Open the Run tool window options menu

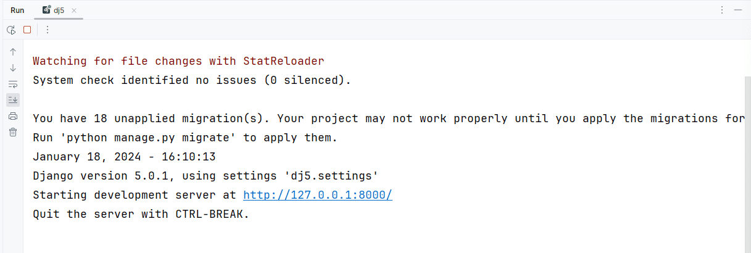coord(723,10)
